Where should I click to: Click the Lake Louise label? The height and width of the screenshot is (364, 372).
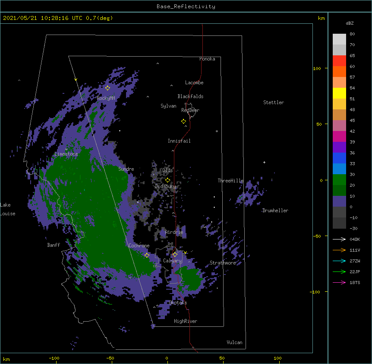point(8,209)
